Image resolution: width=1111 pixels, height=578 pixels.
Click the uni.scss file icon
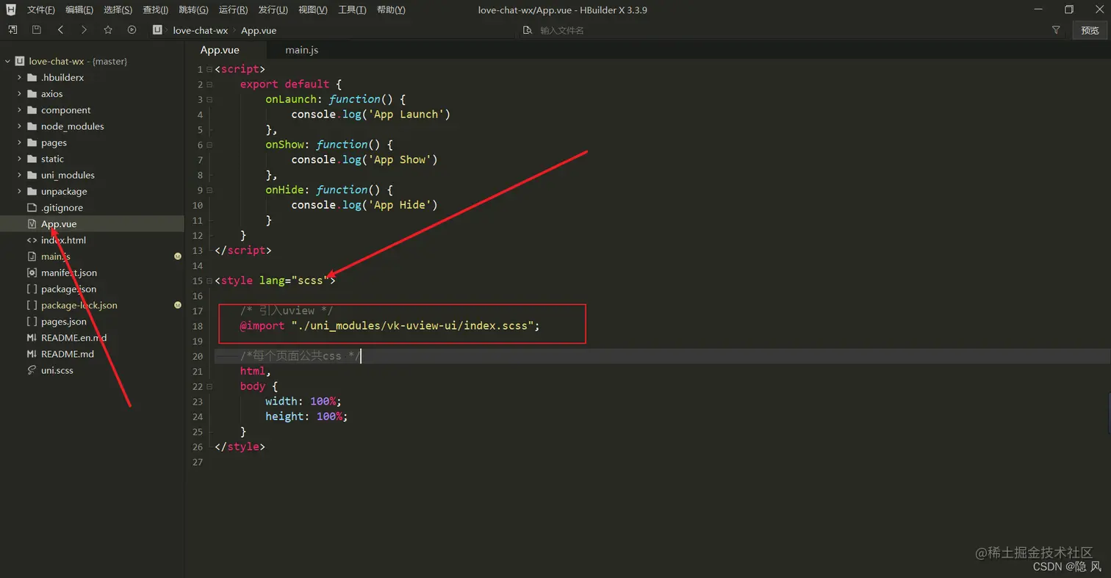click(32, 370)
